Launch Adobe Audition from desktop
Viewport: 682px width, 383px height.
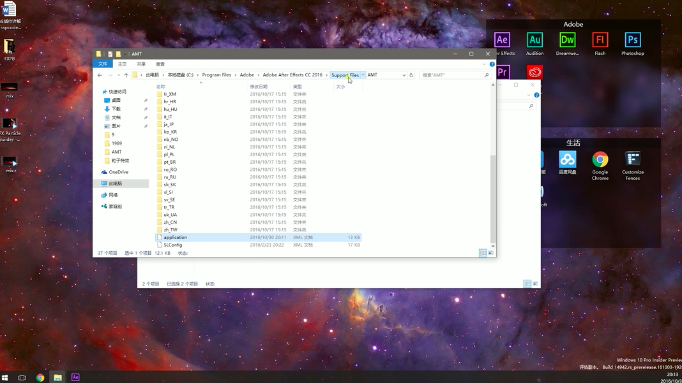coord(534,44)
